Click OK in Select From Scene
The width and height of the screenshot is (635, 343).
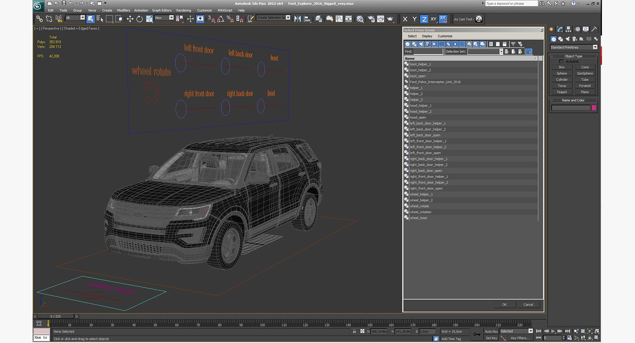pyautogui.click(x=504, y=304)
